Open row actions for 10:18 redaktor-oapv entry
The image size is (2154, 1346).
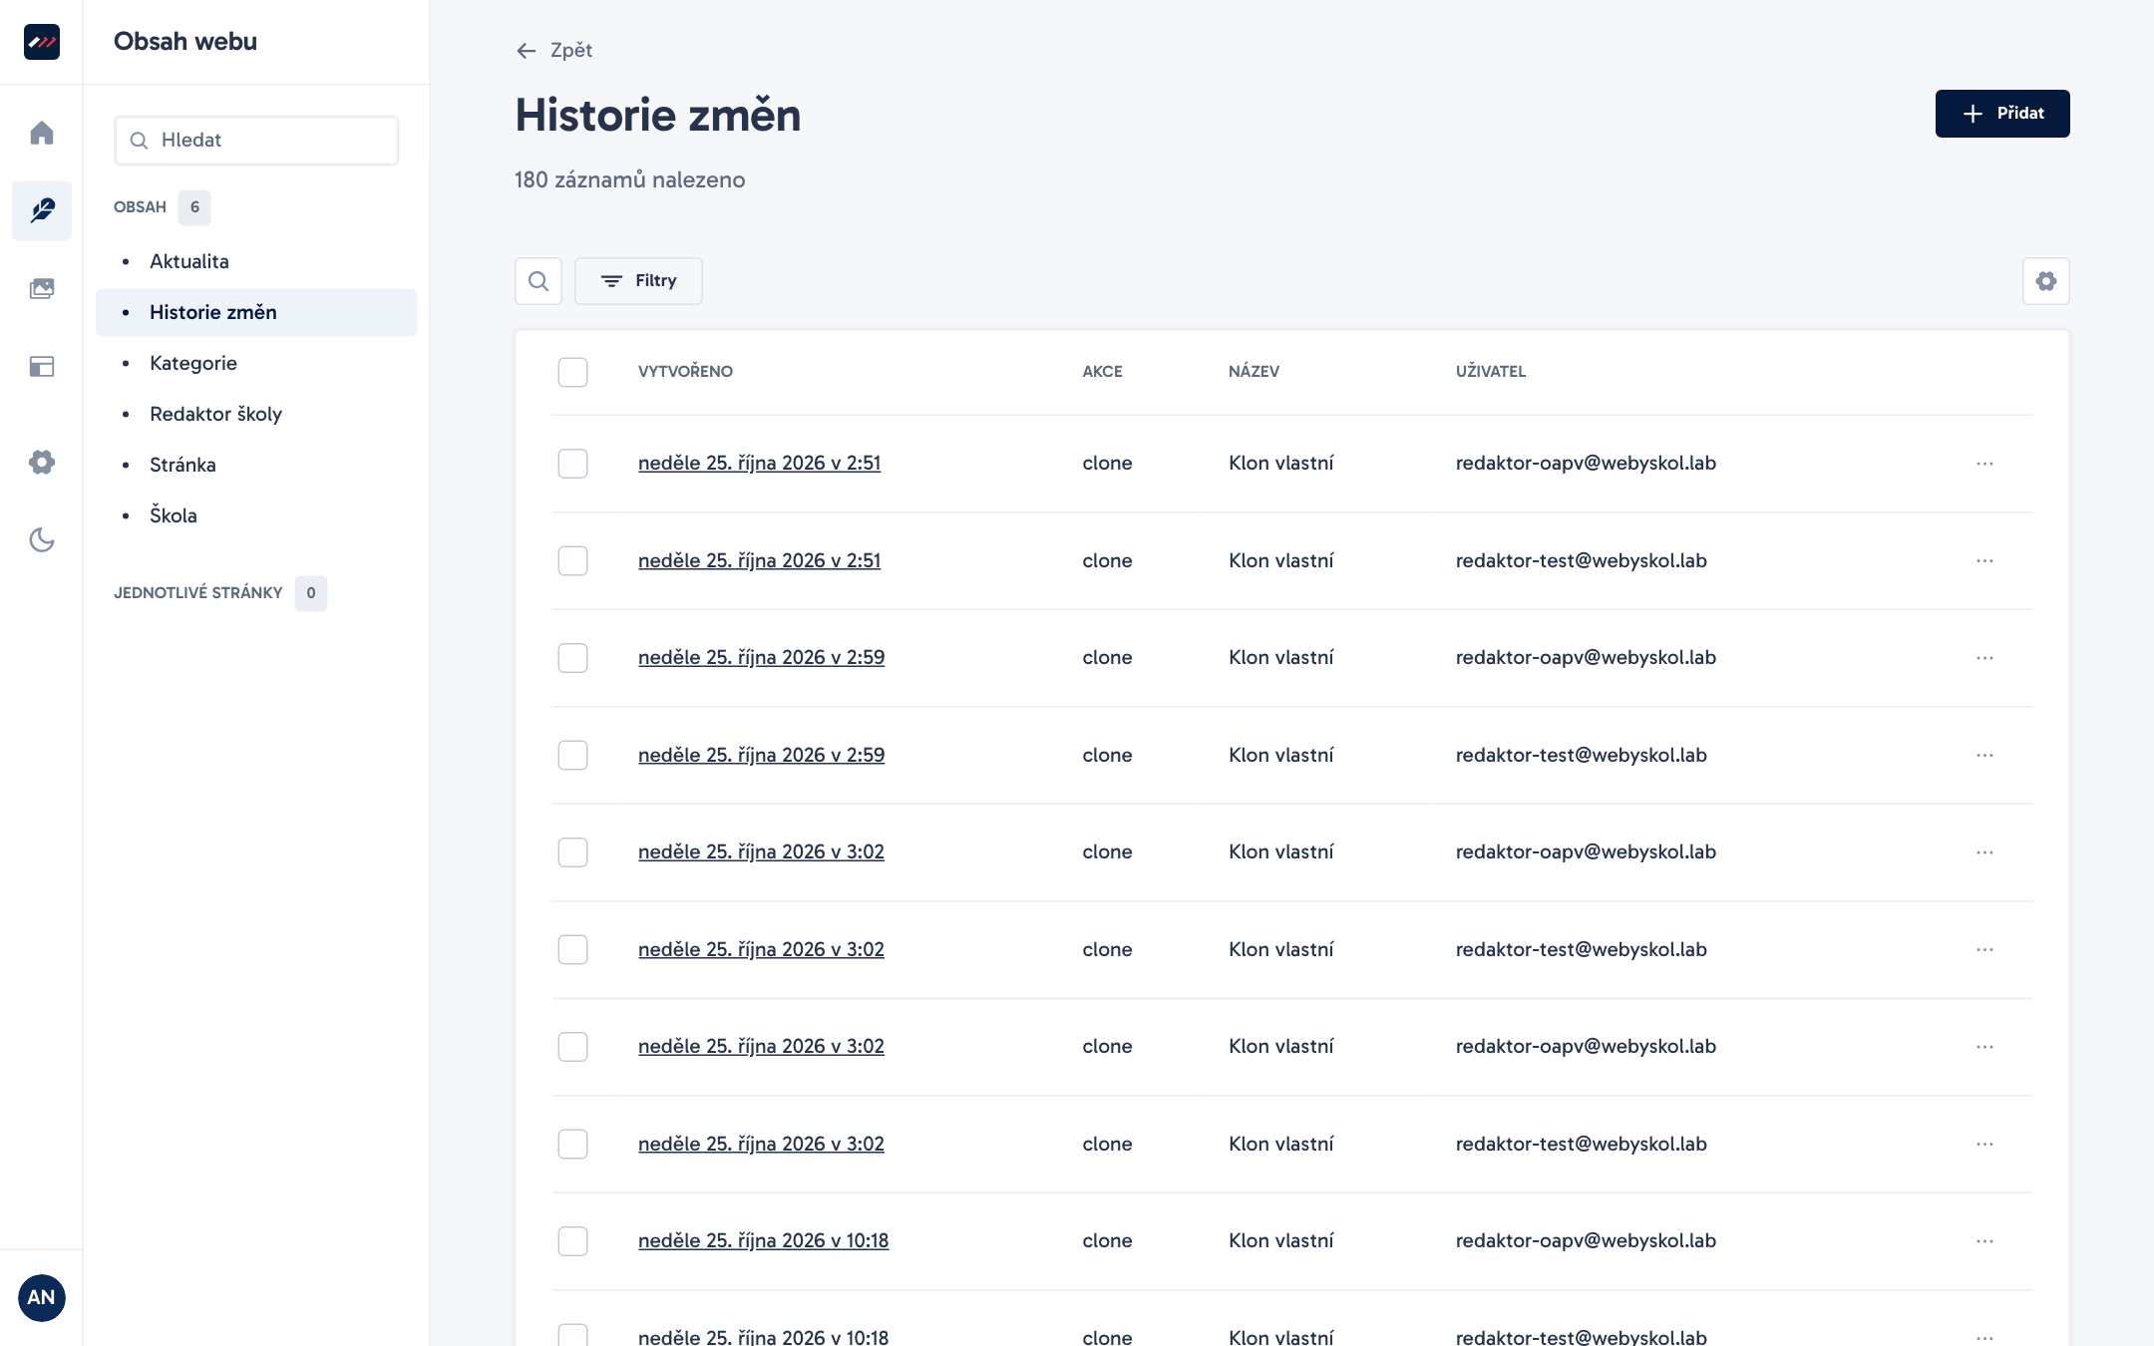click(1984, 1241)
